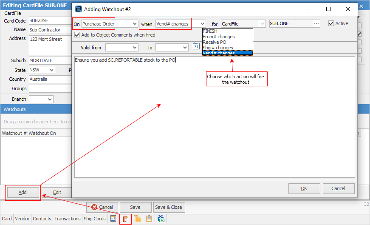
Task: Click Save & Close button
Action: [x=169, y=207]
